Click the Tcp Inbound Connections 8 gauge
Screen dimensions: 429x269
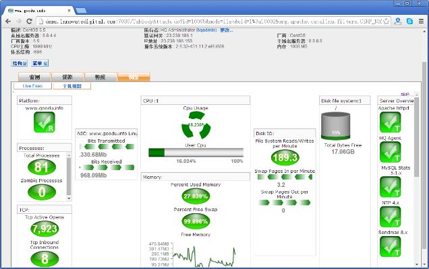(45, 259)
